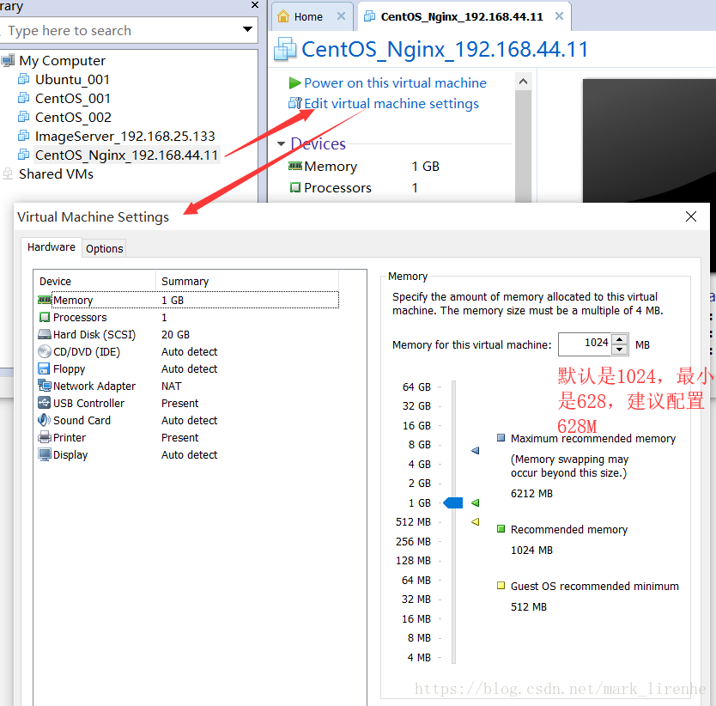The height and width of the screenshot is (706, 716).
Task: Click the Ubuntu_001 VM icon
Action: click(23, 80)
